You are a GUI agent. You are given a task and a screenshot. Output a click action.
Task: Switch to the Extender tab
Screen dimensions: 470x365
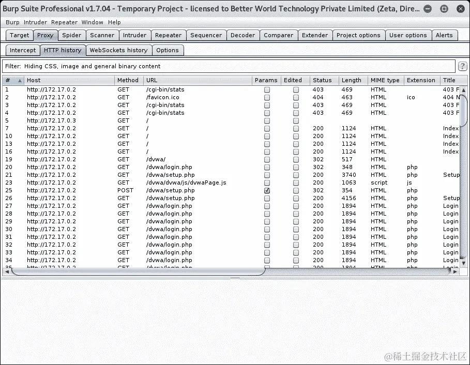click(x=315, y=35)
